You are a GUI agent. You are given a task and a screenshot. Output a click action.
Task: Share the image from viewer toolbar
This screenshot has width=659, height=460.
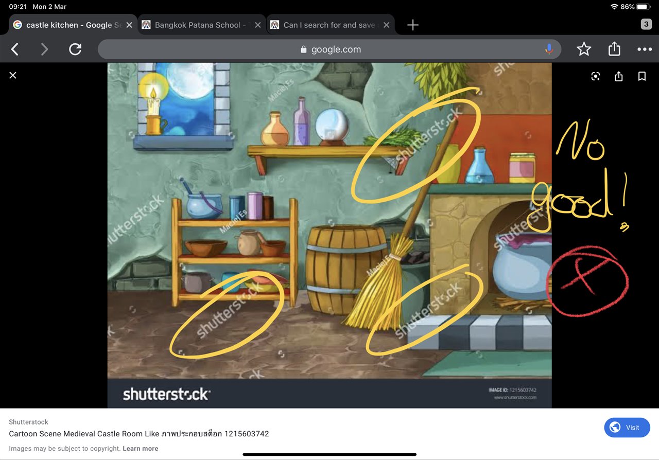(x=619, y=76)
